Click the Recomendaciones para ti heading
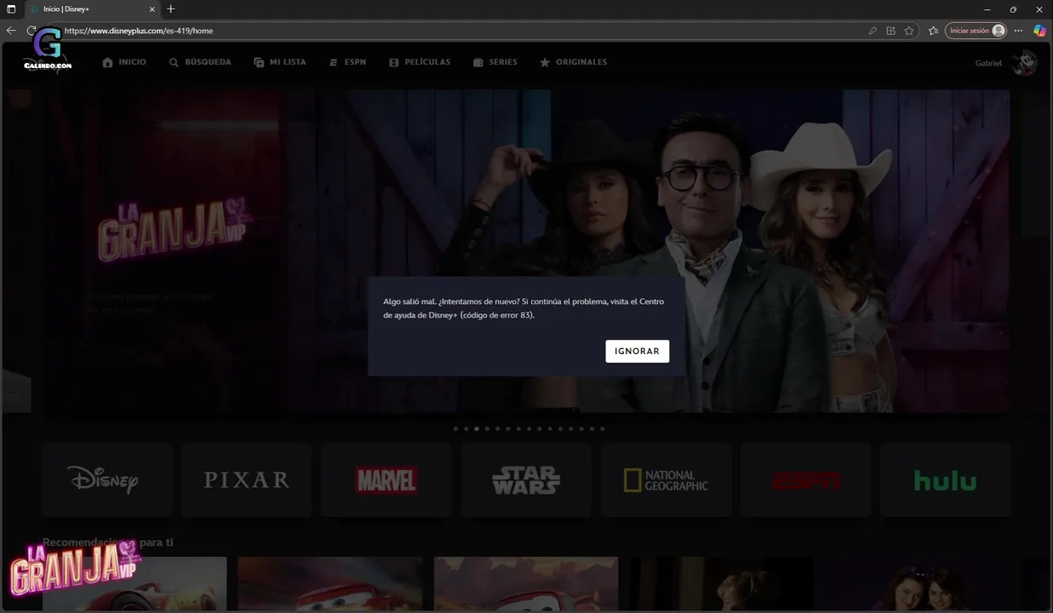The image size is (1053, 613). (x=108, y=542)
